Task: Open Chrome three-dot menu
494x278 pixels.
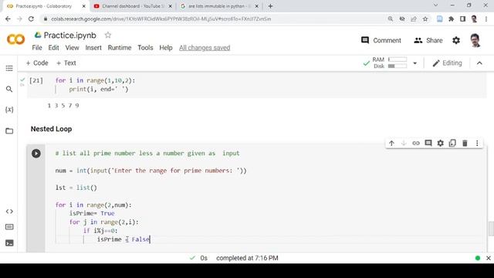Action: coord(486,19)
